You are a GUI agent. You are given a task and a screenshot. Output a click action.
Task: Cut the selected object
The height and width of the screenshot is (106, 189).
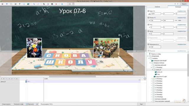click(x=48, y=4)
